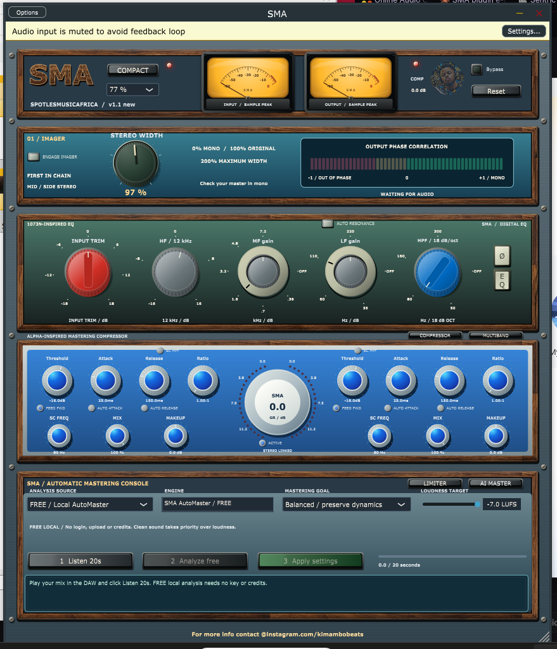Click the artist avatar thumbnail
Viewport: 557px width, 649px height.
(x=447, y=78)
